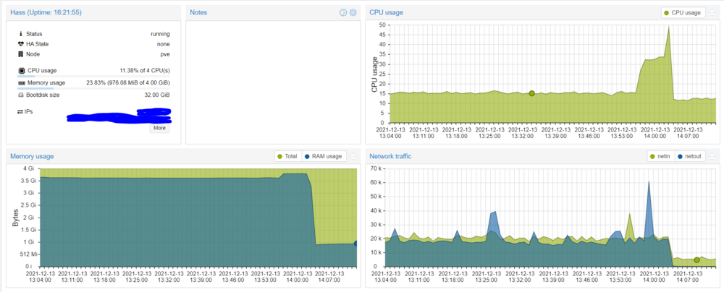
Task: Click the highlighted data point on CPU chart
Action: pos(531,93)
